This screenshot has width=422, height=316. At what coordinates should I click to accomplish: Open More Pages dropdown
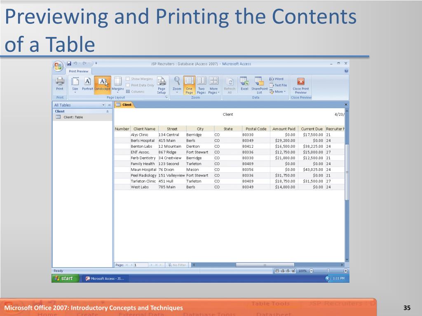coord(214,85)
